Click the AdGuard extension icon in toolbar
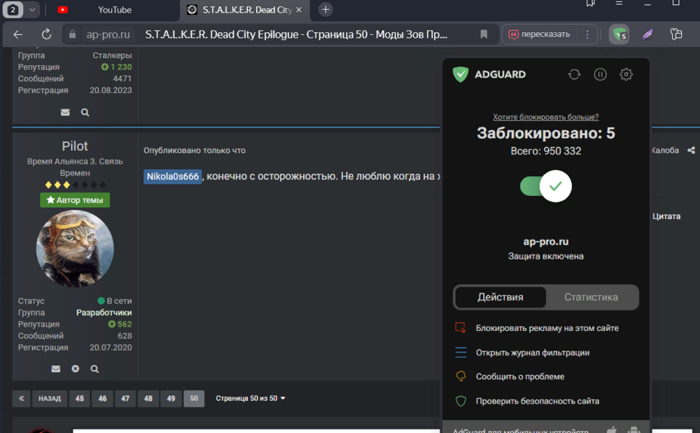Image resolution: width=700 pixels, height=433 pixels. [x=619, y=34]
